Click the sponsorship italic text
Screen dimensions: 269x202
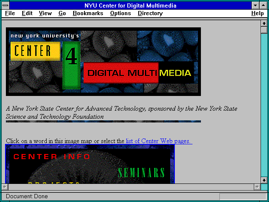121,113
